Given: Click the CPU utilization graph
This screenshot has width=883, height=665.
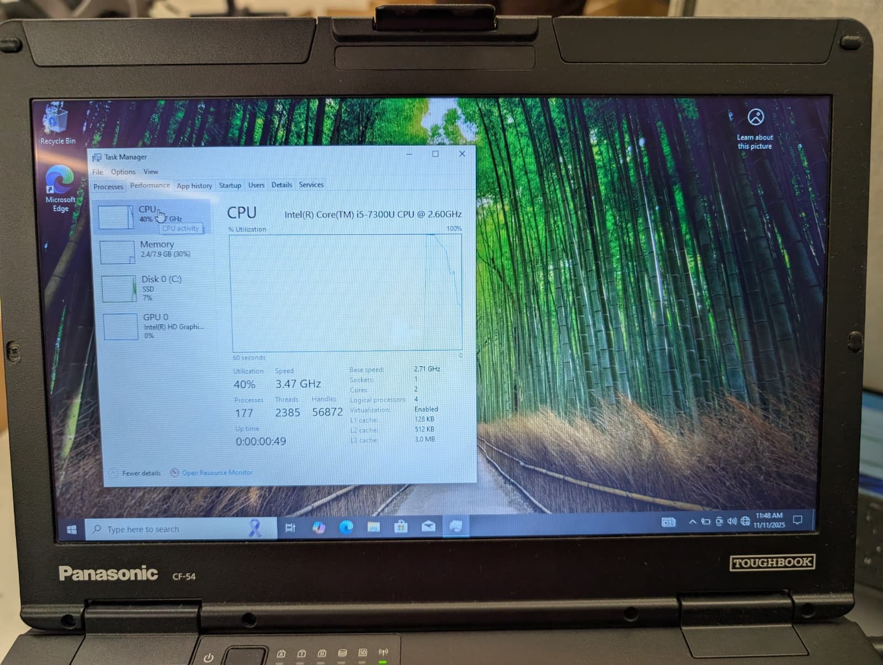Looking at the screenshot, I should pyautogui.click(x=347, y=293).
